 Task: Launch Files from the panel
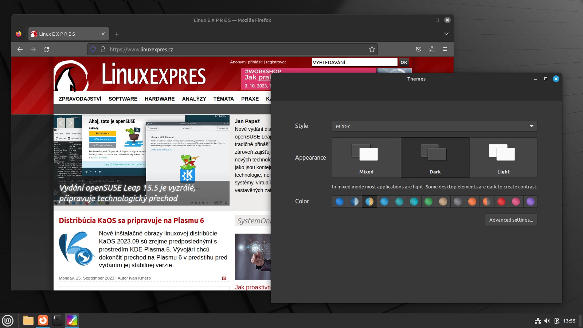click(28, 320)
